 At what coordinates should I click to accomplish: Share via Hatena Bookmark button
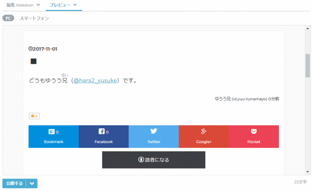point(54,137)
